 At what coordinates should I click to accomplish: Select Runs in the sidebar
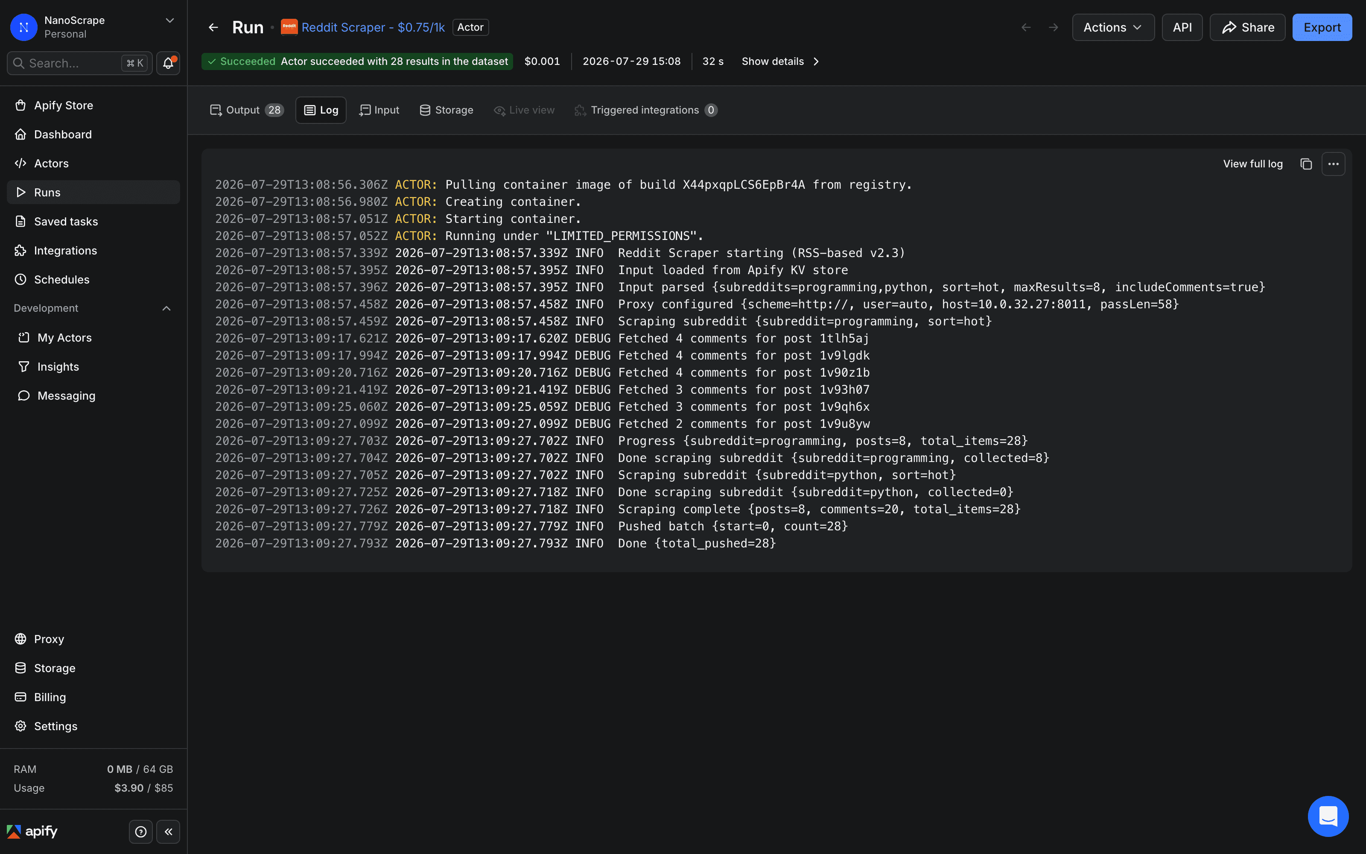click(x=93, y=192)
